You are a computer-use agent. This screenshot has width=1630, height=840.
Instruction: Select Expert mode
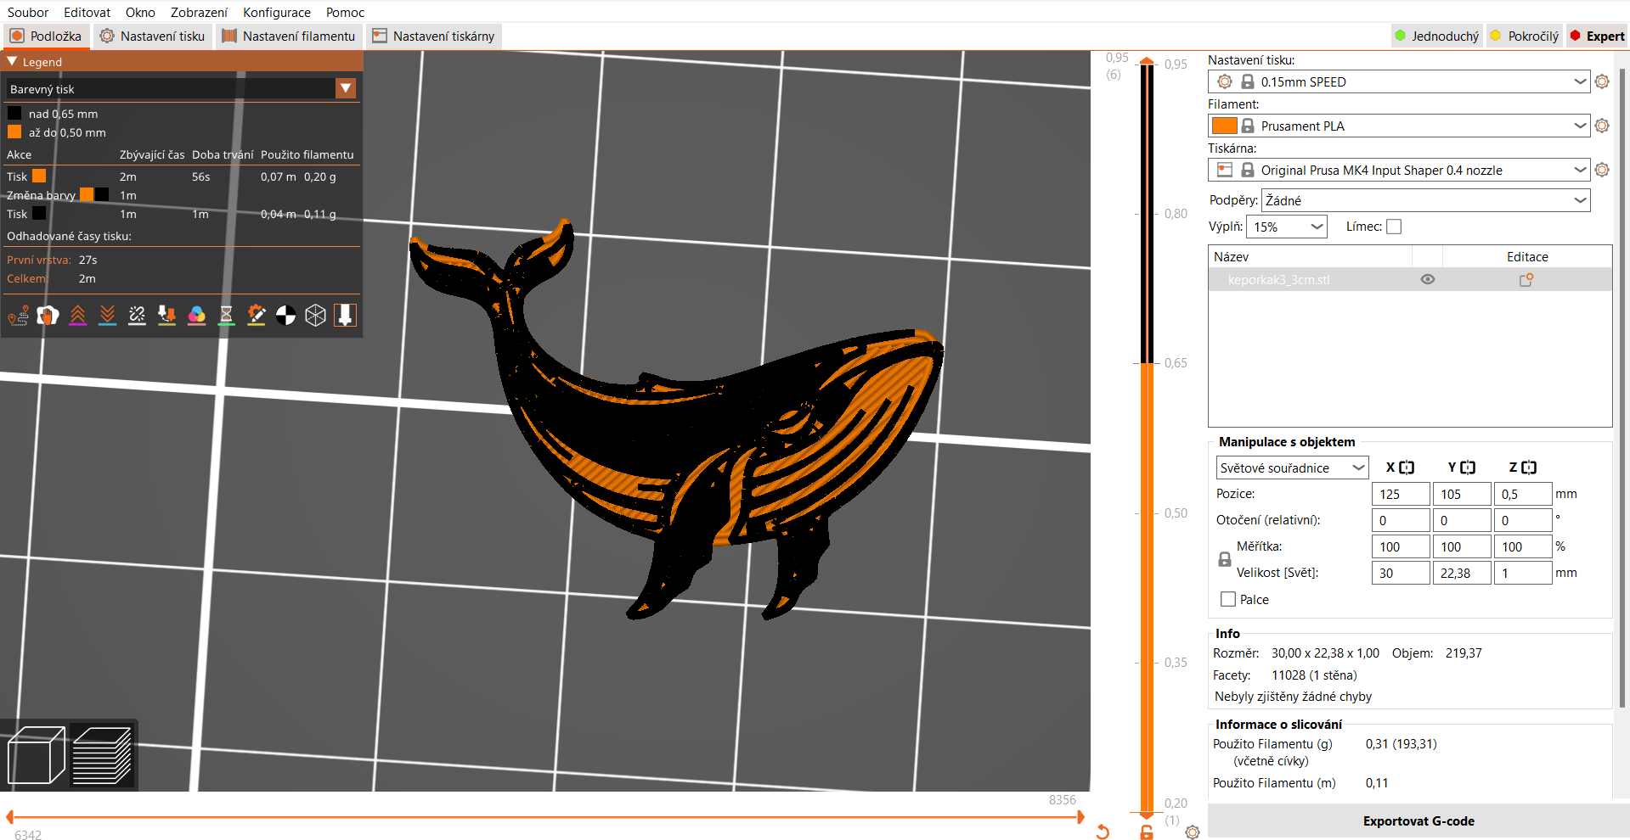(x=1597, y=36)
